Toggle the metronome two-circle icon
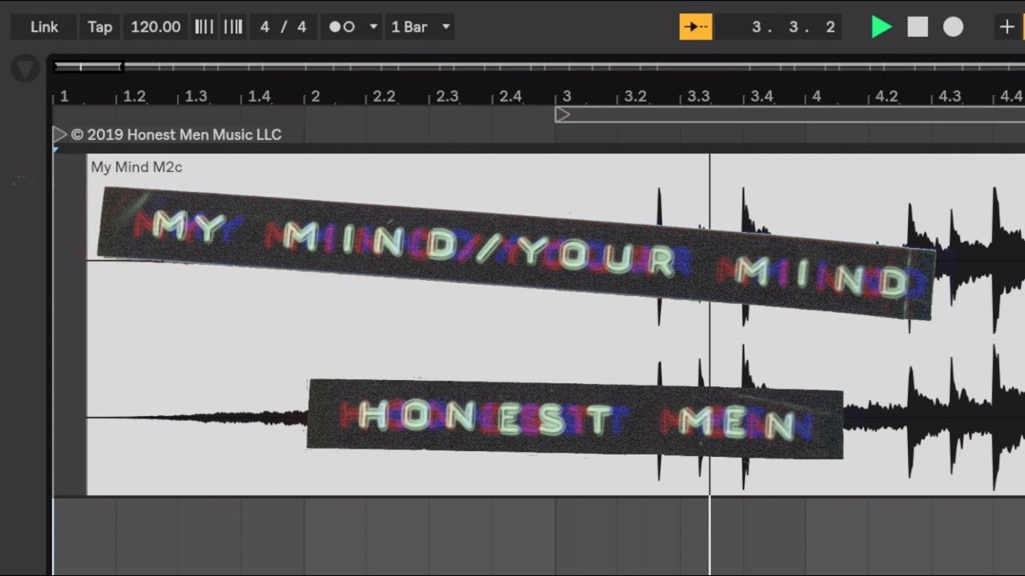 344,27
